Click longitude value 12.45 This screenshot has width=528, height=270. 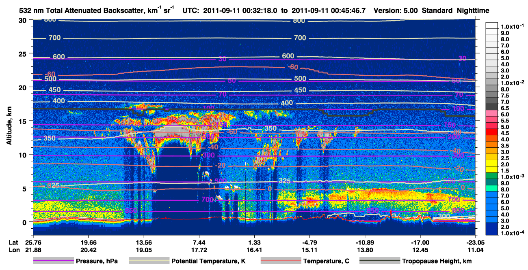click(x=420, y=249)
